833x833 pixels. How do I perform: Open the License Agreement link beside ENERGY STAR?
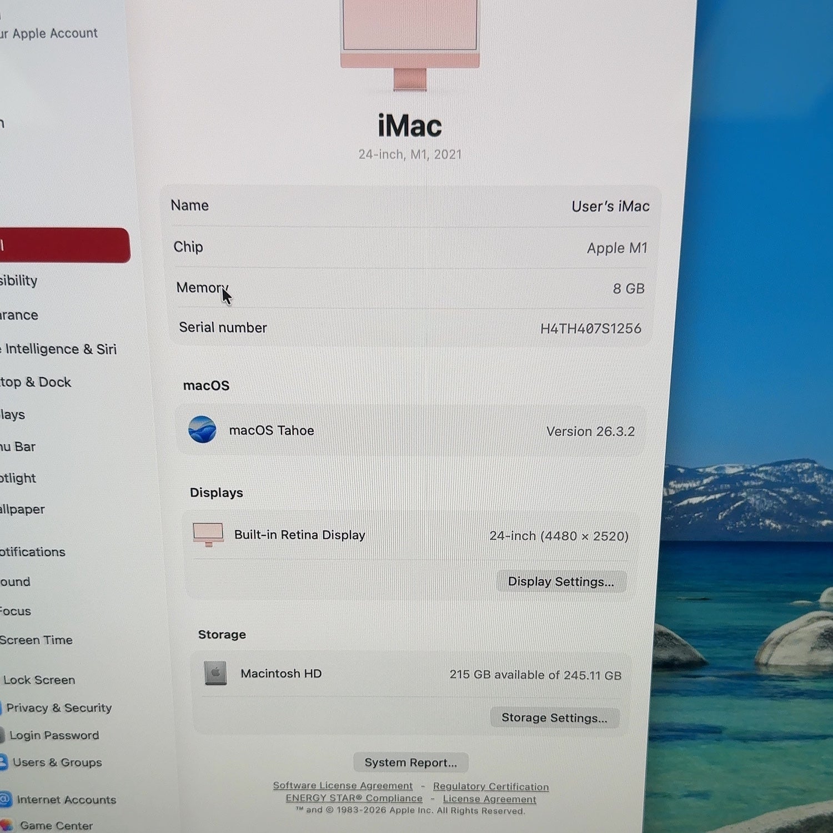(x=489, y=799)
